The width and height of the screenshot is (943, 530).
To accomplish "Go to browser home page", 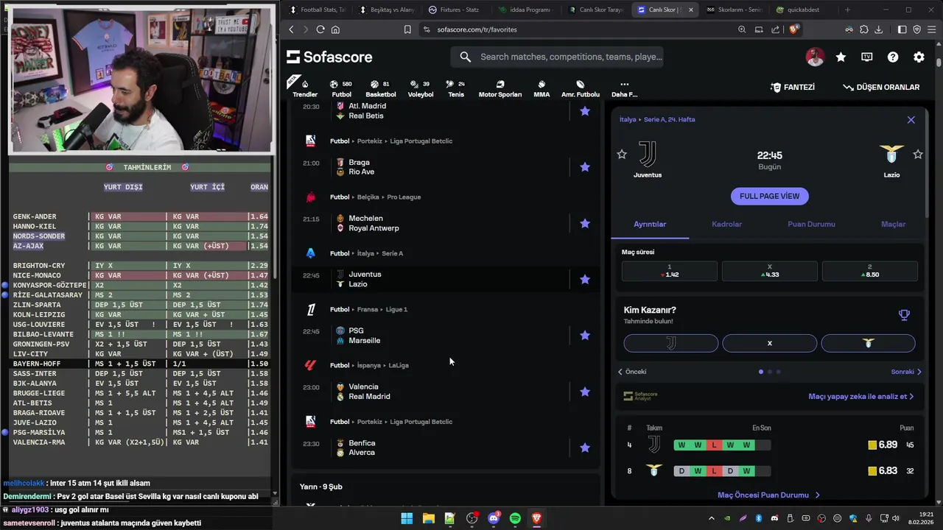I will coord(335,29).
